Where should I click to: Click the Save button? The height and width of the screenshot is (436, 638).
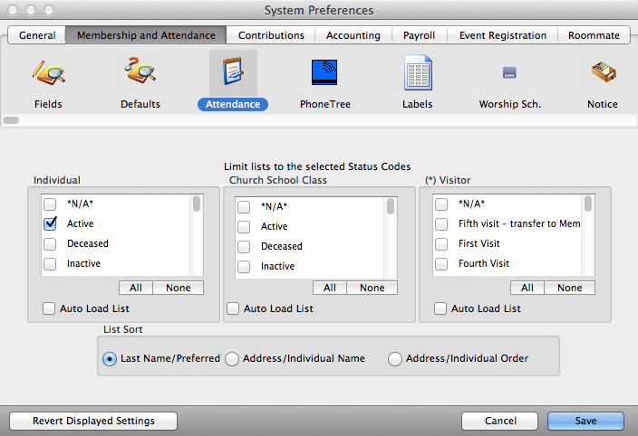pos(585,421)
